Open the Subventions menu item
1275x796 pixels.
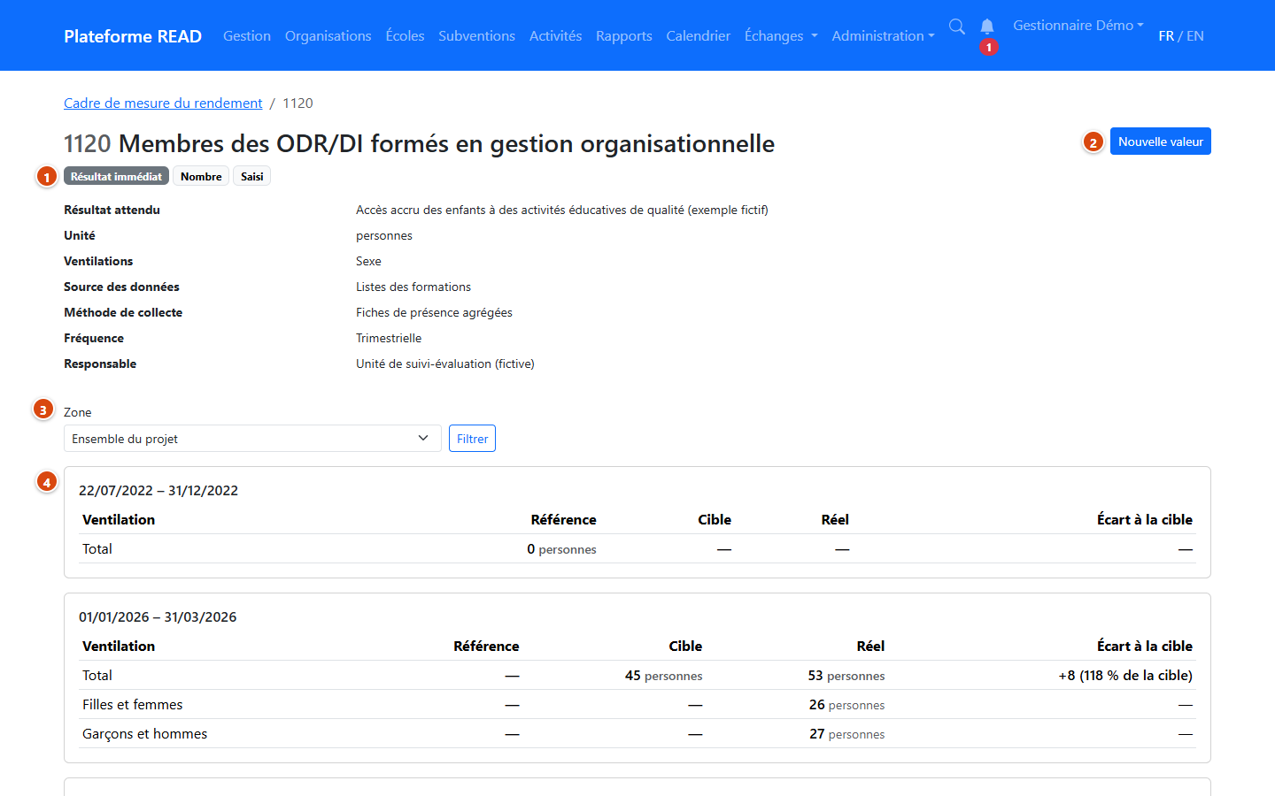[x=476, y=36]
